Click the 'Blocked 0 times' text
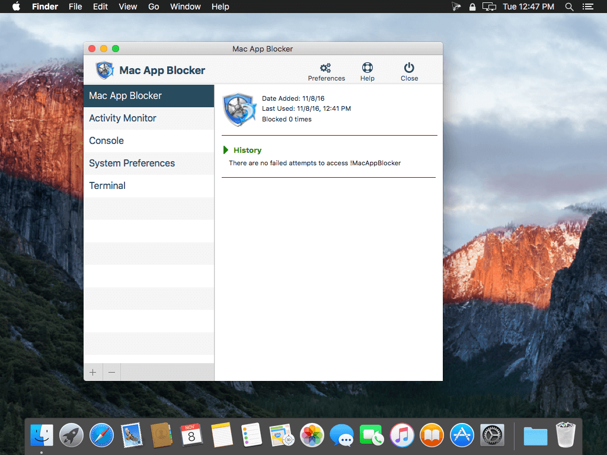 (x=286, y=119)
